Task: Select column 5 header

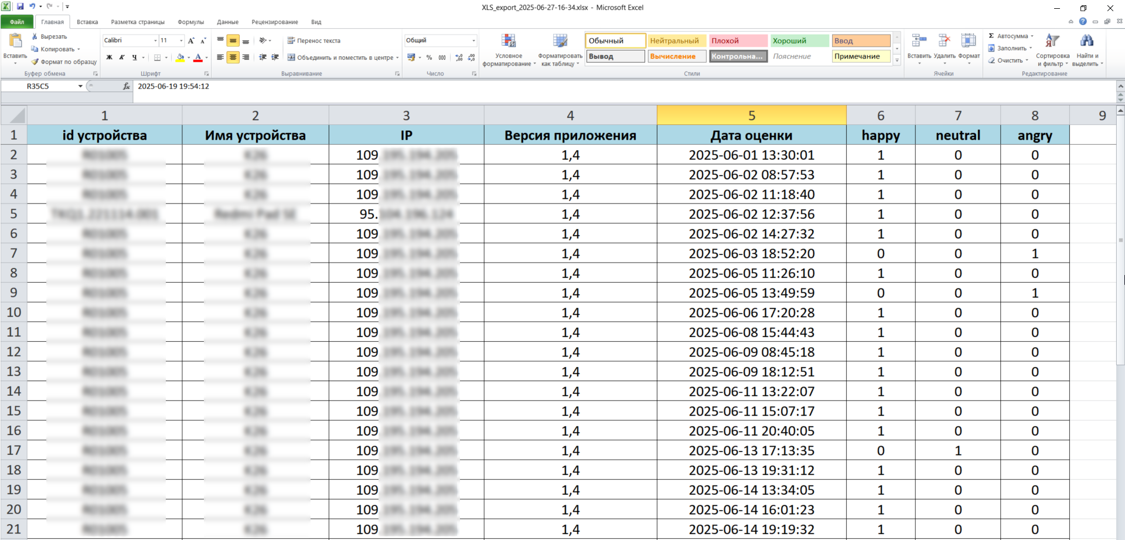Action: (x=752, y=116)
